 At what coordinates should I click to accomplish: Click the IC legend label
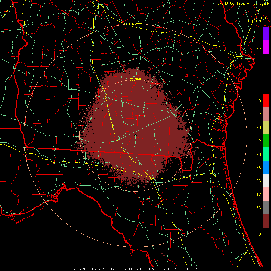[x=259, y=195]
